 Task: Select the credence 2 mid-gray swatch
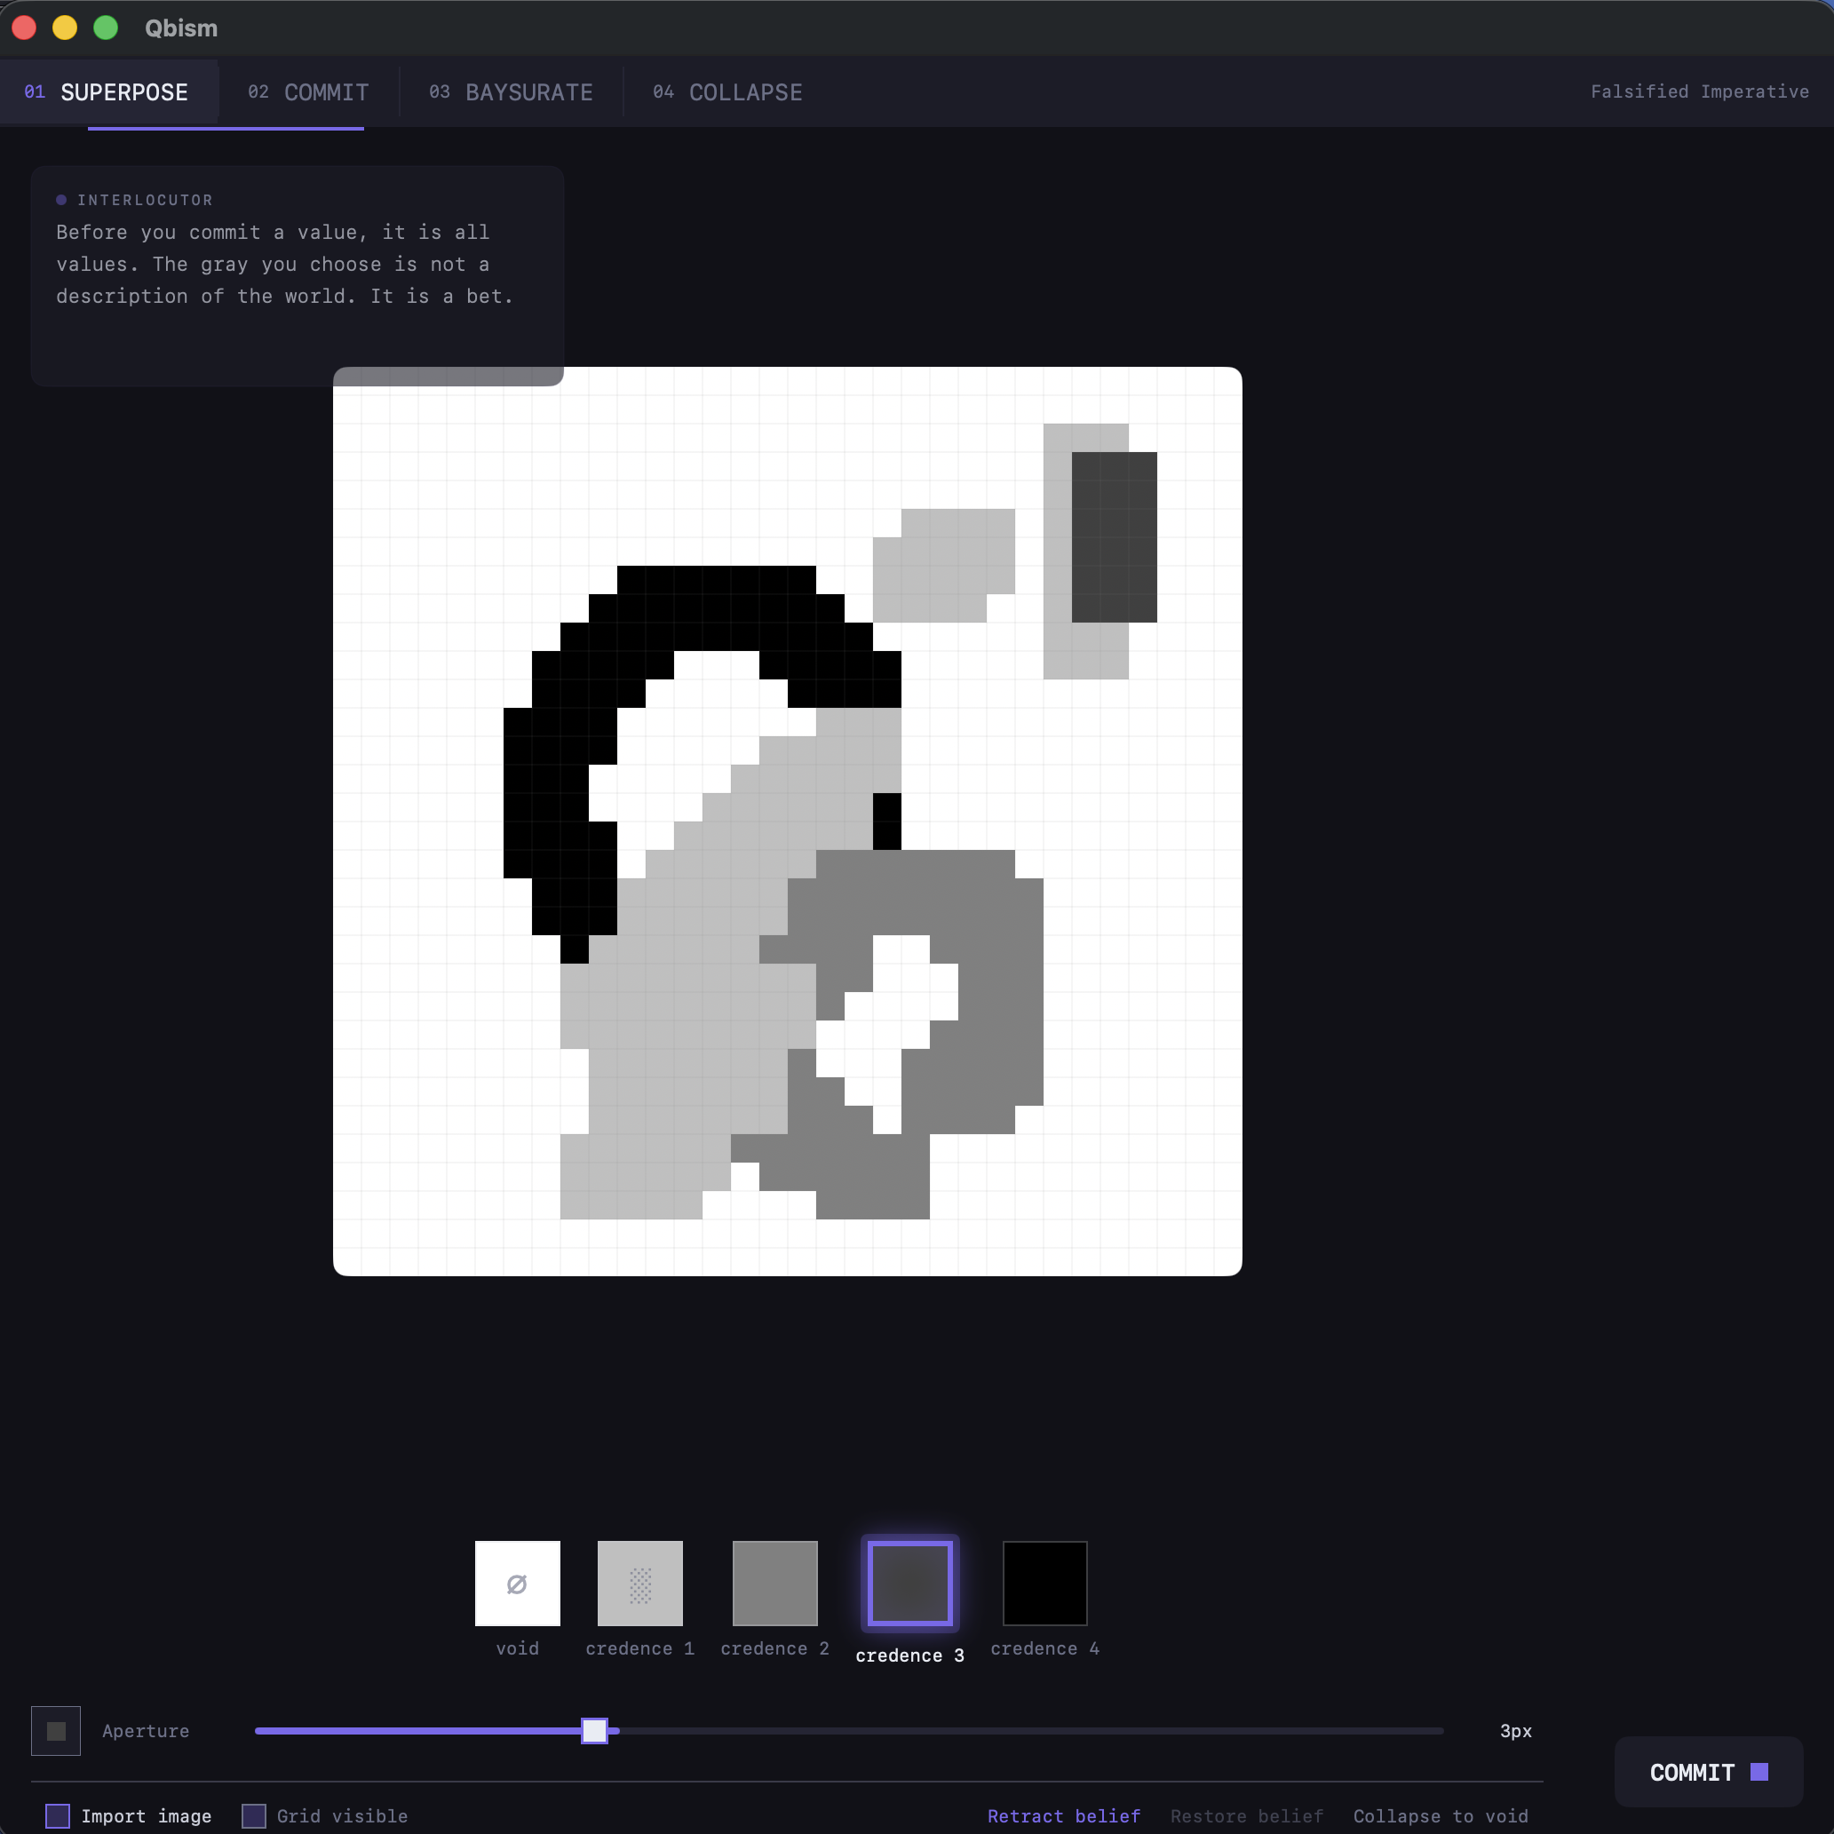click(x=774, y=1584)
